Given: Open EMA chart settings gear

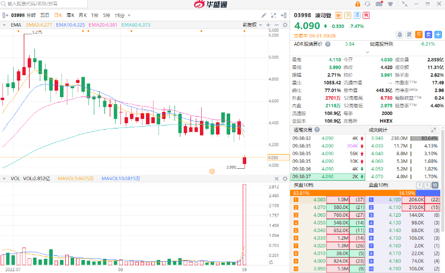Looking at the screenshot, I should pos(285,25).
